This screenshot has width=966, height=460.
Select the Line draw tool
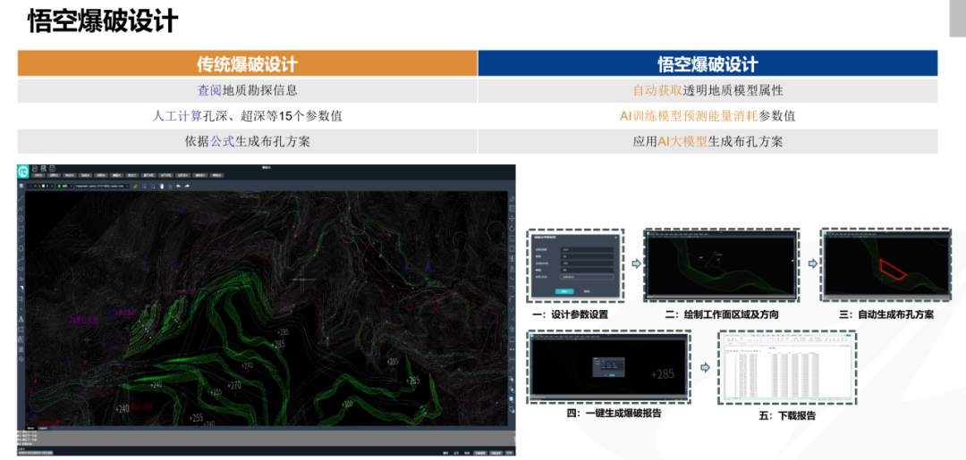pos(21,198)
